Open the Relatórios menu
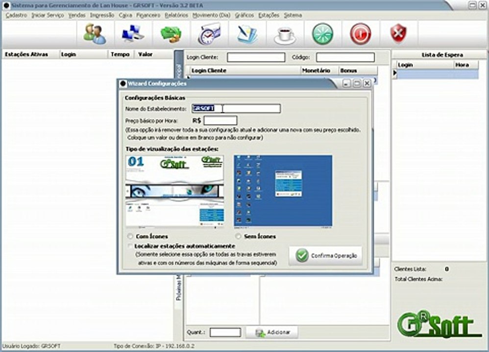Viewport: 489px width, 352px height. (176, 15)
